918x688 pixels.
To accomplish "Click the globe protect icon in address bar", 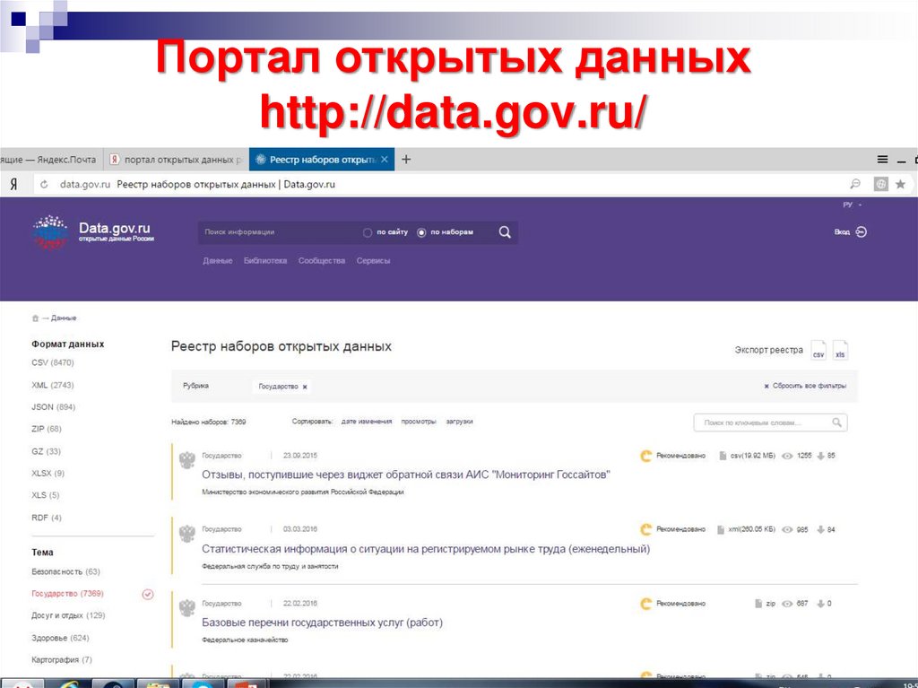I will coord(880,184).
